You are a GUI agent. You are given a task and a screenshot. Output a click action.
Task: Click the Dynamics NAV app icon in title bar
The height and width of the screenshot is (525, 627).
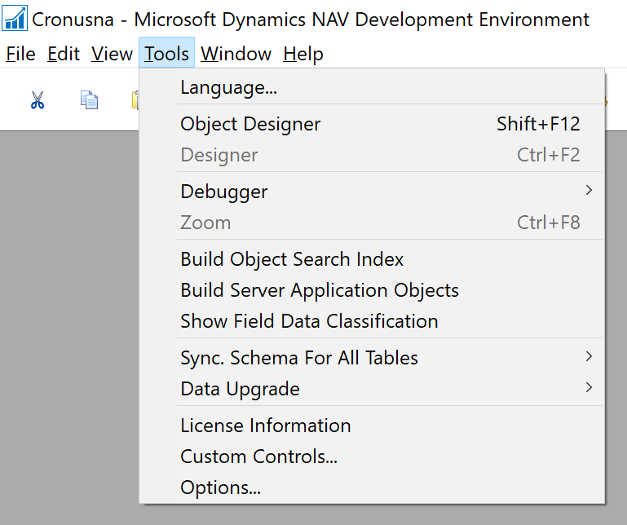(x=15, y=19)
